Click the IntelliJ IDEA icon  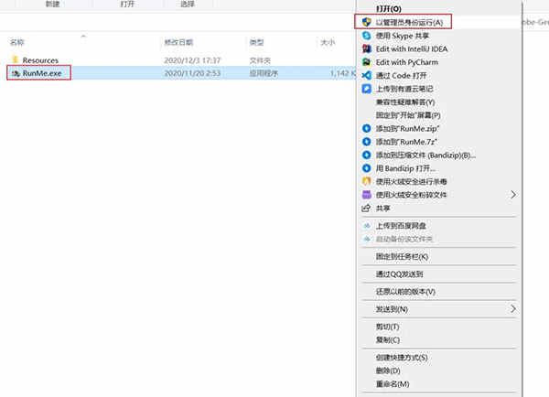click(366, 48)
